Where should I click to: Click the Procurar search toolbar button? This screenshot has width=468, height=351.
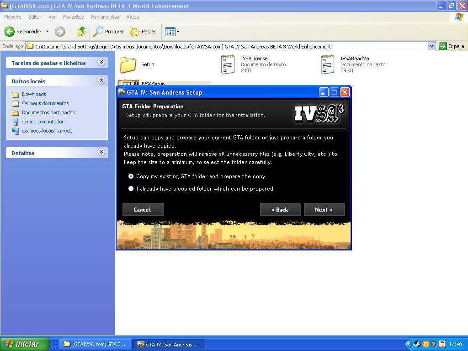click(108, 32)
